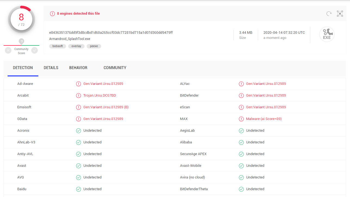Click the alert icon beside '8 engines detected'
Screen dimensions: 350x197
click(52, 14)
